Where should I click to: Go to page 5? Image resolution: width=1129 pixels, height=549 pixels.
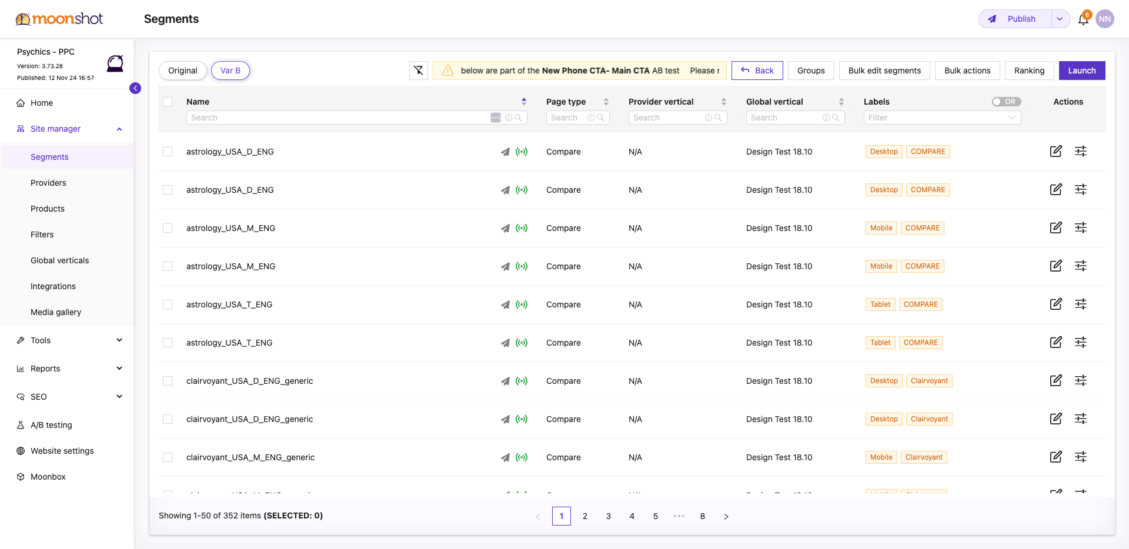(656, 516)
